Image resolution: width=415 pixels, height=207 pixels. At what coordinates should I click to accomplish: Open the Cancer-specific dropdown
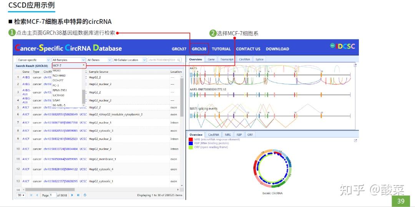33,60
